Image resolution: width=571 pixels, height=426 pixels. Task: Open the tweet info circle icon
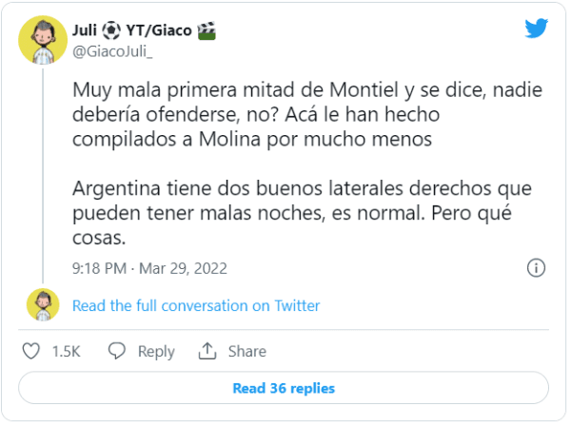(x=536, y=267)
